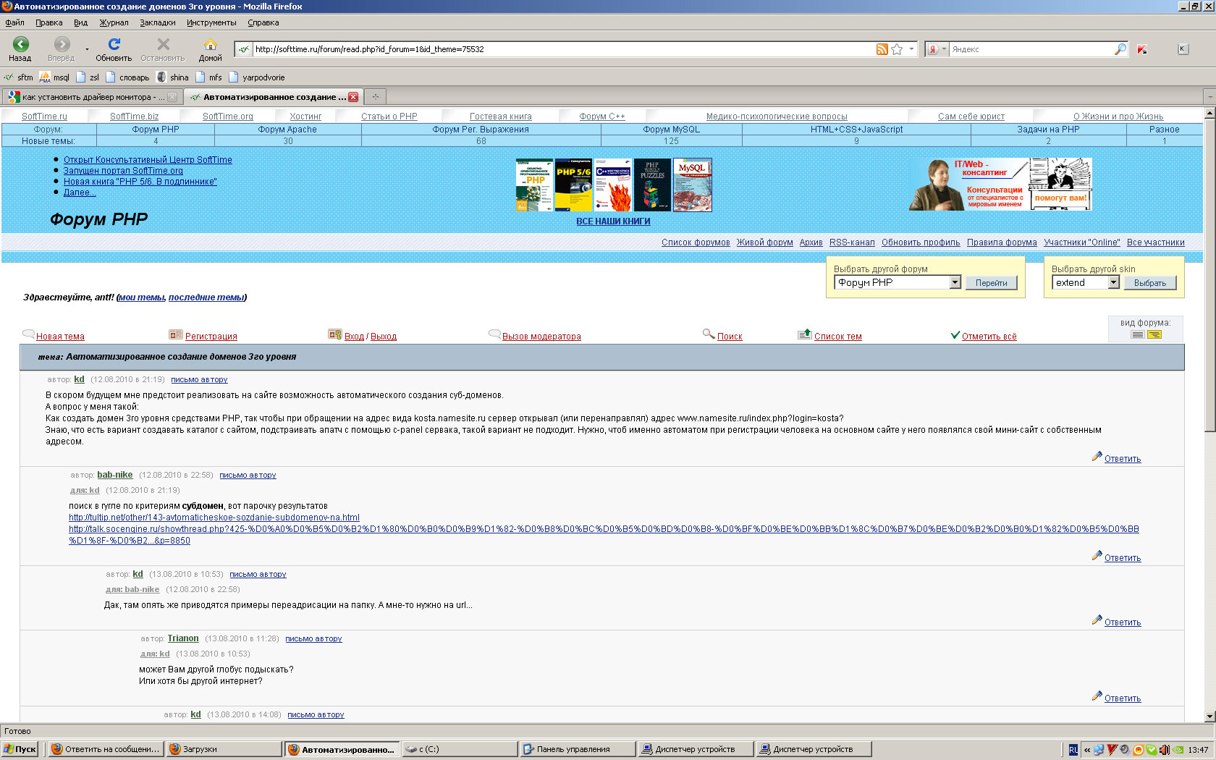Click pencil icon beside first Ответить link
The image size is (1216, 760).
coord(1097,457)
